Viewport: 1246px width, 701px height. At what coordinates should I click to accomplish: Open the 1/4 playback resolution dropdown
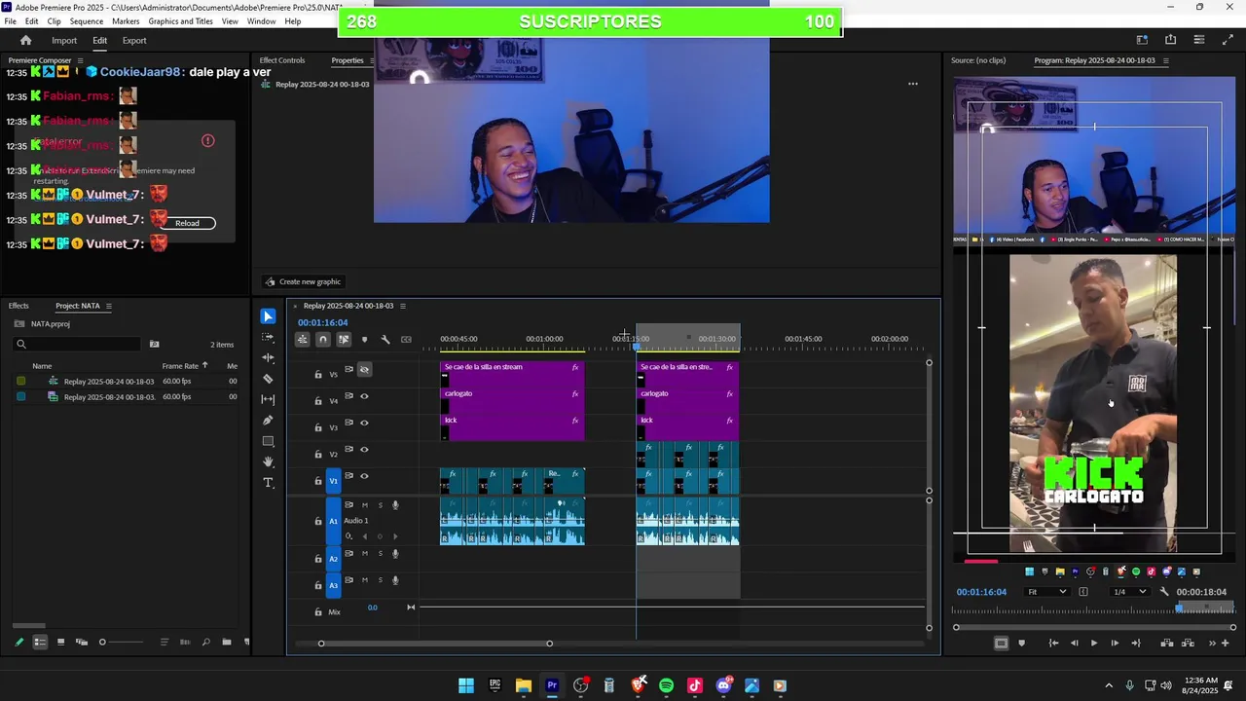1131,592
